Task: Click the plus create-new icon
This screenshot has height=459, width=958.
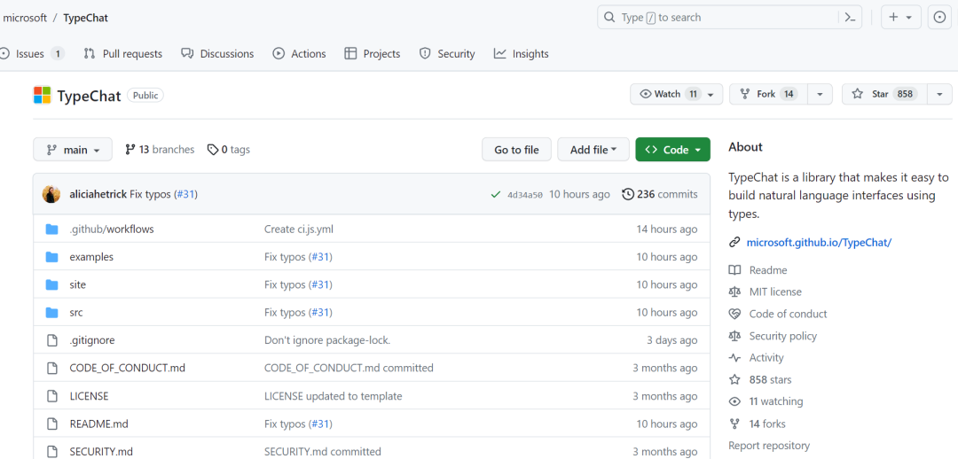Action: 893,17
